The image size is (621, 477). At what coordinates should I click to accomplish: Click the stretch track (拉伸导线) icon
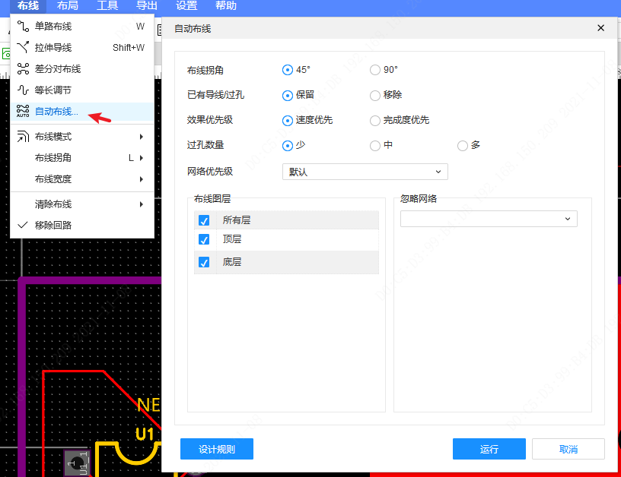click(23, 47)
